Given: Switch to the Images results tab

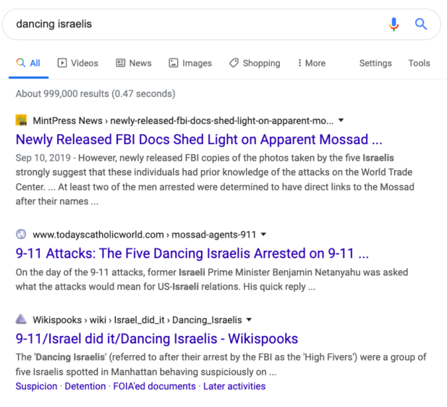Looking at the screenshot, I should coord(190,63).
